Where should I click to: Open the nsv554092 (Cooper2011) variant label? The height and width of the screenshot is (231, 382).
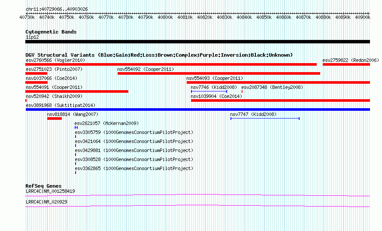pyautogui.click(x=146, y=69)
